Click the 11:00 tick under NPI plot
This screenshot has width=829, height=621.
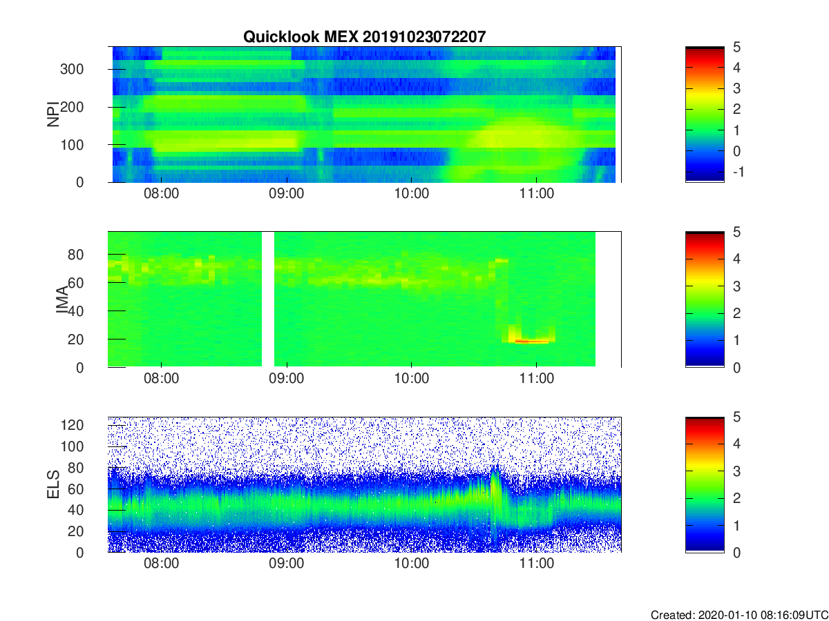pyautogui.click(x=536, y=194)
